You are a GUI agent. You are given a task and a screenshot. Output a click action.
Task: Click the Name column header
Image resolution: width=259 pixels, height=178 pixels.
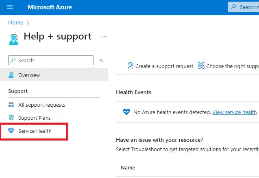click(x=128, y=168)
